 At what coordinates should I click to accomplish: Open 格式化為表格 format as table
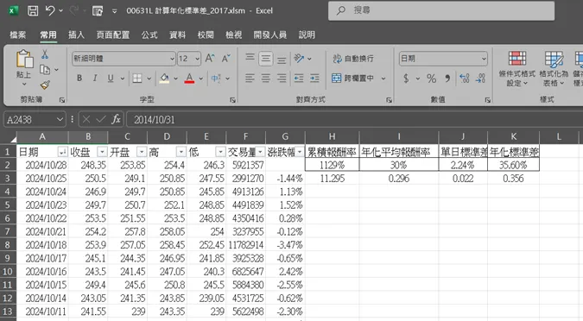point(554,69)
